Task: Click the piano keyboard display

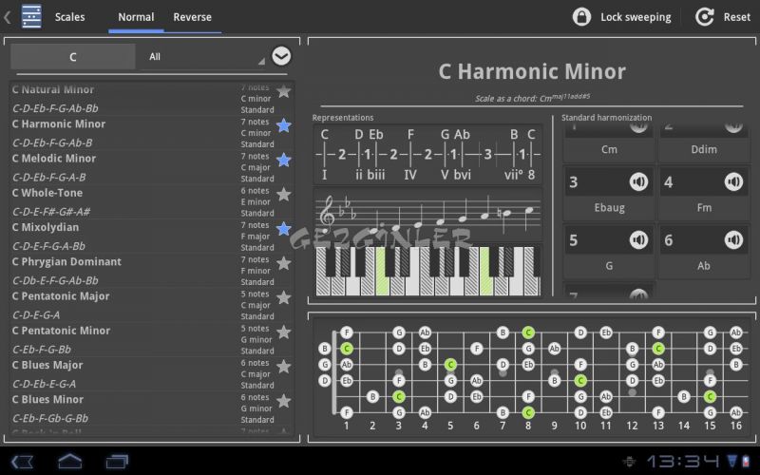Action: point(427,271)
